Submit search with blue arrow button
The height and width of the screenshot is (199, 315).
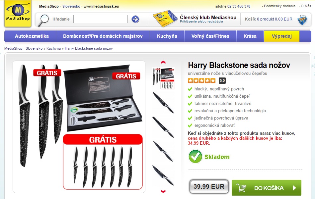(135, 19)
